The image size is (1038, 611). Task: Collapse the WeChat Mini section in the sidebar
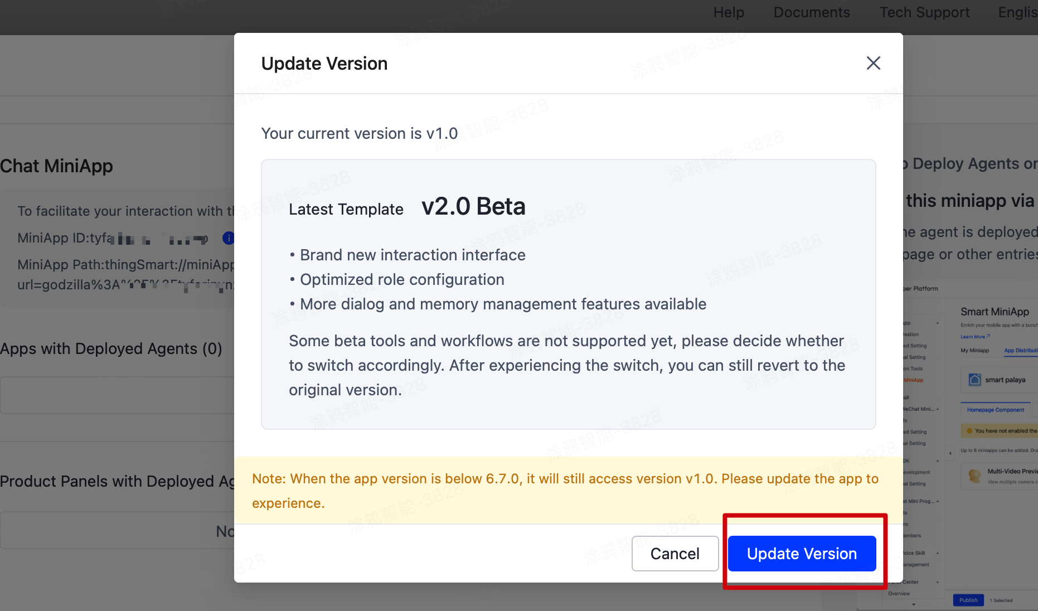click(937, 409)
